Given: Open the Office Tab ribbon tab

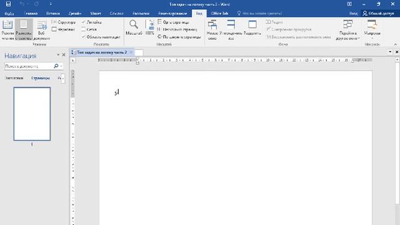Looking at the screenshot, I should tap(219, 13).
